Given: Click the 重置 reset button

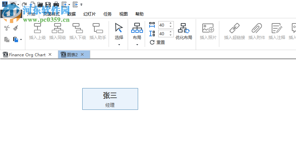Looking at the screenshot, I should (157, 42).
